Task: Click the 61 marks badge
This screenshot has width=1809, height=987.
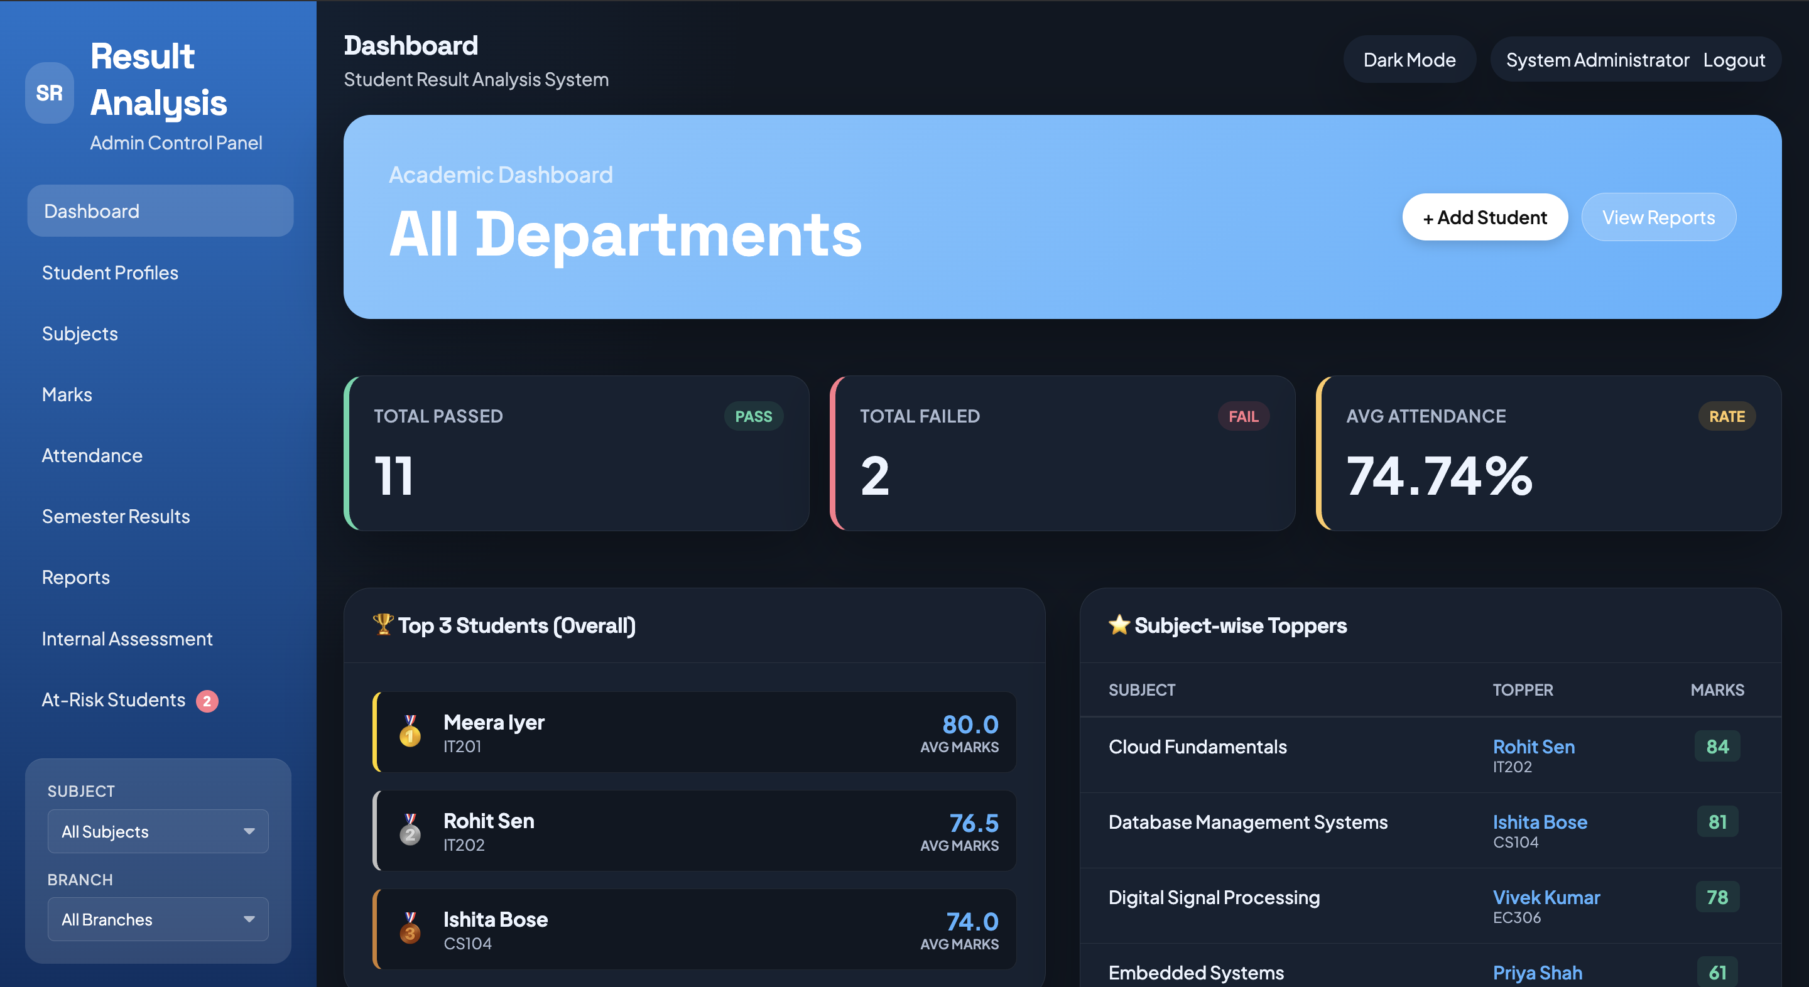Action: point(1717,973)
